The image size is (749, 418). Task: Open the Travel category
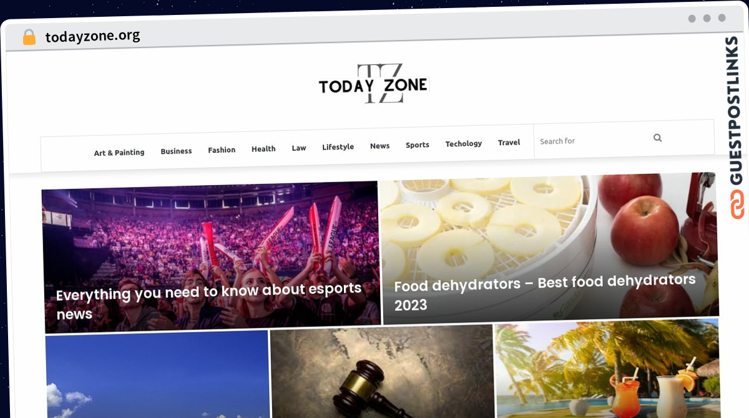click(509, 142)
